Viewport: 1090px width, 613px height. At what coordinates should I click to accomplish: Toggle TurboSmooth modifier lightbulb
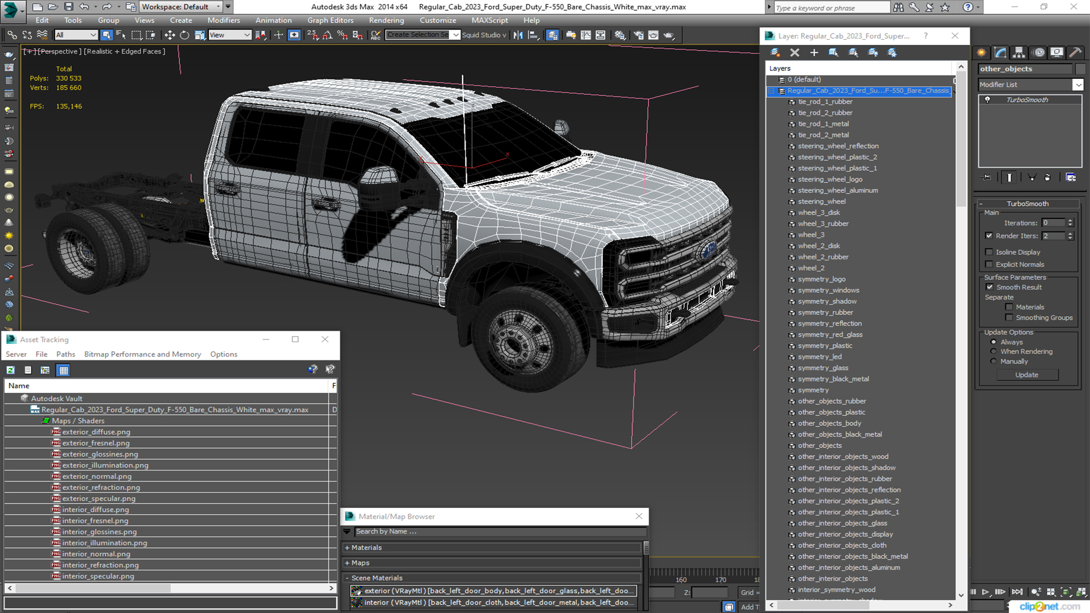pyautogui.click(x=988, y=100)
